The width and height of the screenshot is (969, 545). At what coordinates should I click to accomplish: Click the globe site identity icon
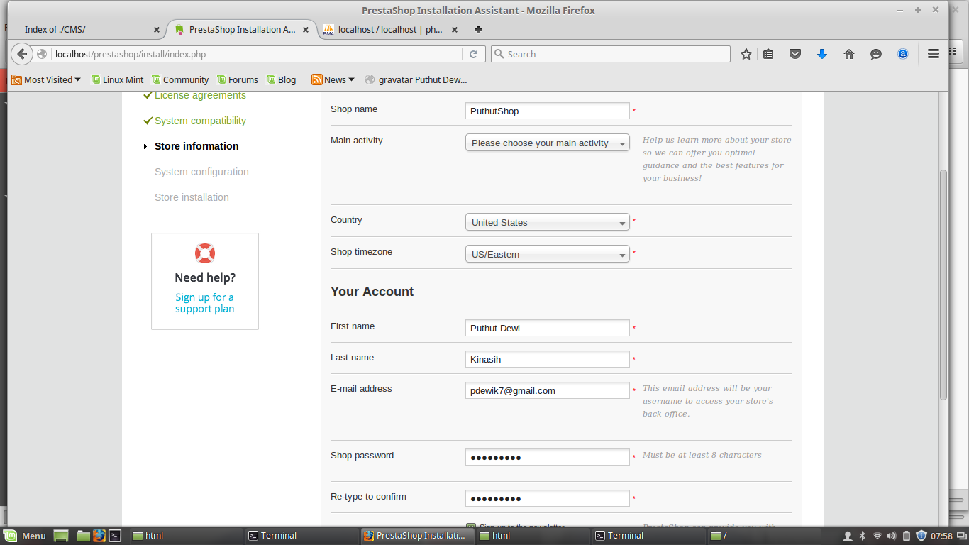pos(43,54)
